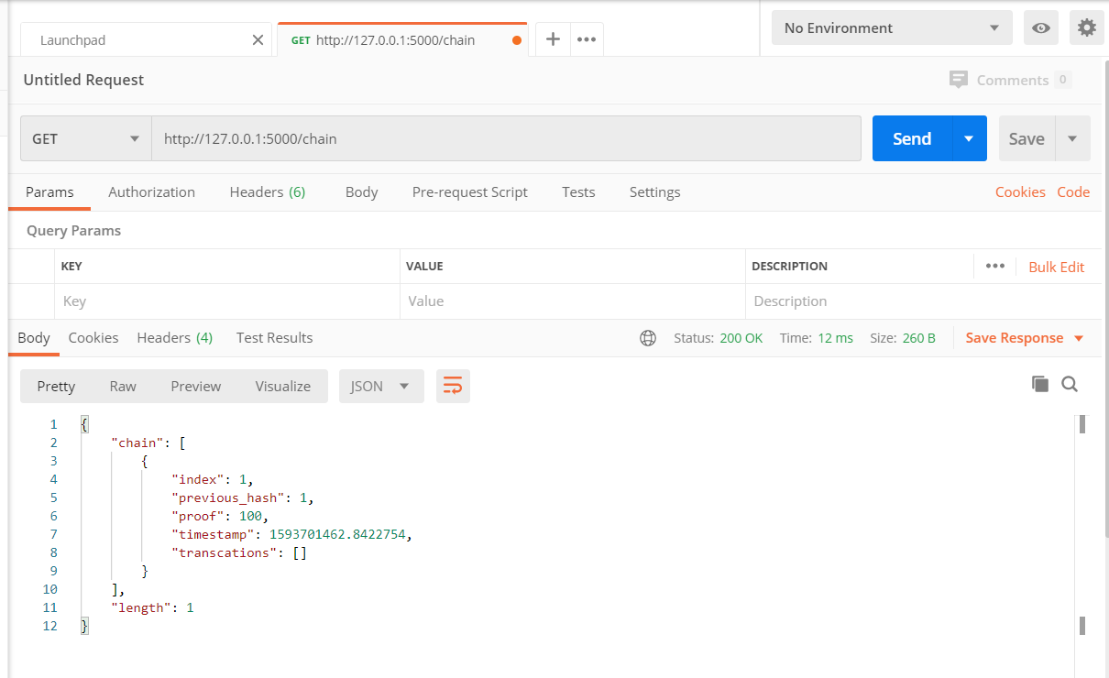Image resolution: width=1109 pixels, height=678 pixels.
Task: Switch to Bulk Edit mode
Action: coord(1056,267)
